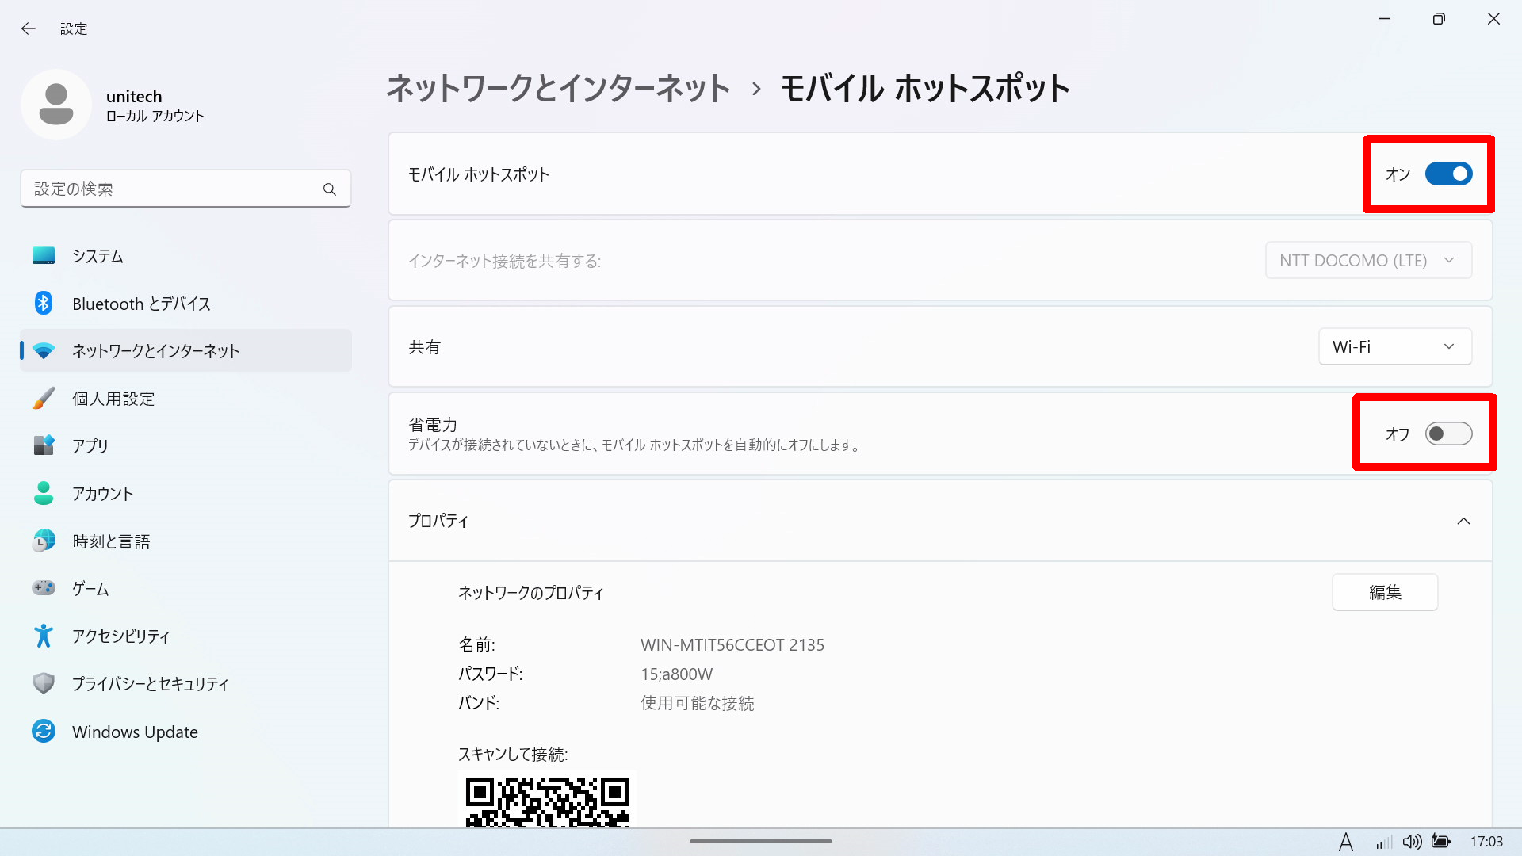Image resolution: width=1522 pixels, height=856 pixels.
Task: Collapse the プロパティ section
Action: click(x=1463, y=521)
